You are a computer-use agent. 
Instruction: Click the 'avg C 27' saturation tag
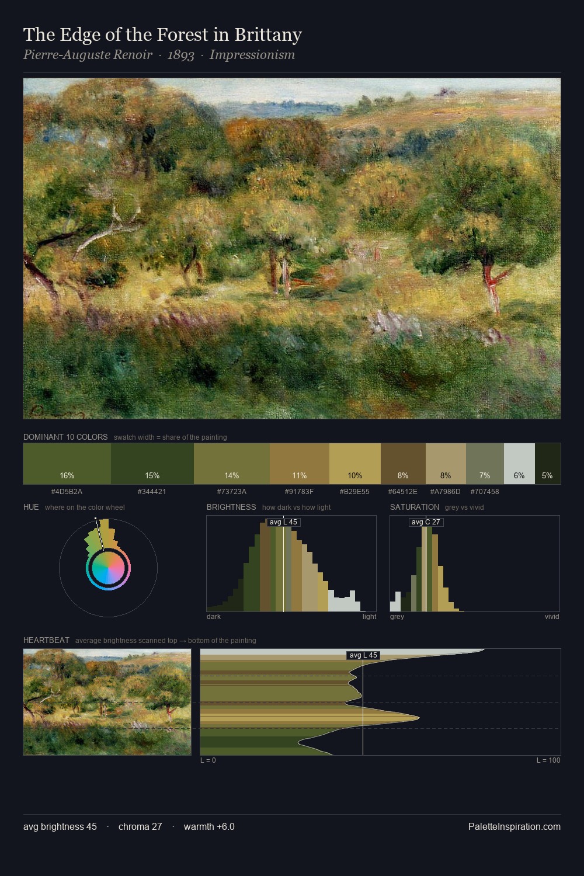click(x=426, y=522)
